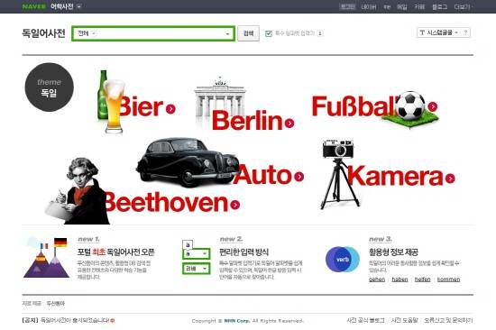
Task: Open the 블로그 item in the top bar
Action: tap(440, 6)
